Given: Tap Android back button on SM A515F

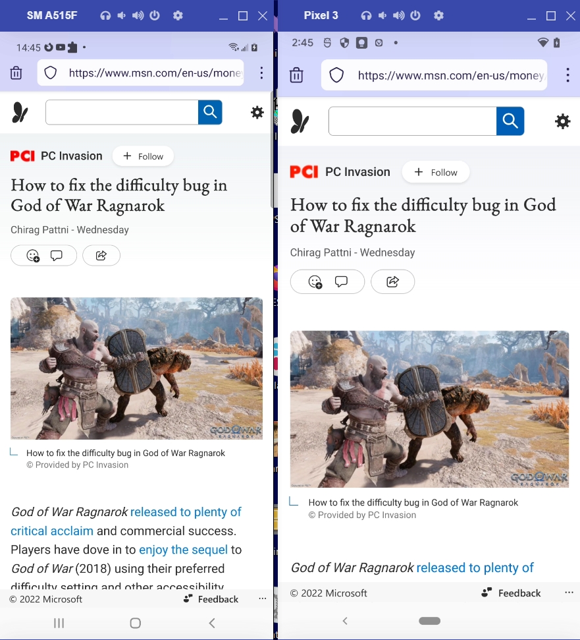Looking at the screenshot, I should [x=212, y=623].
